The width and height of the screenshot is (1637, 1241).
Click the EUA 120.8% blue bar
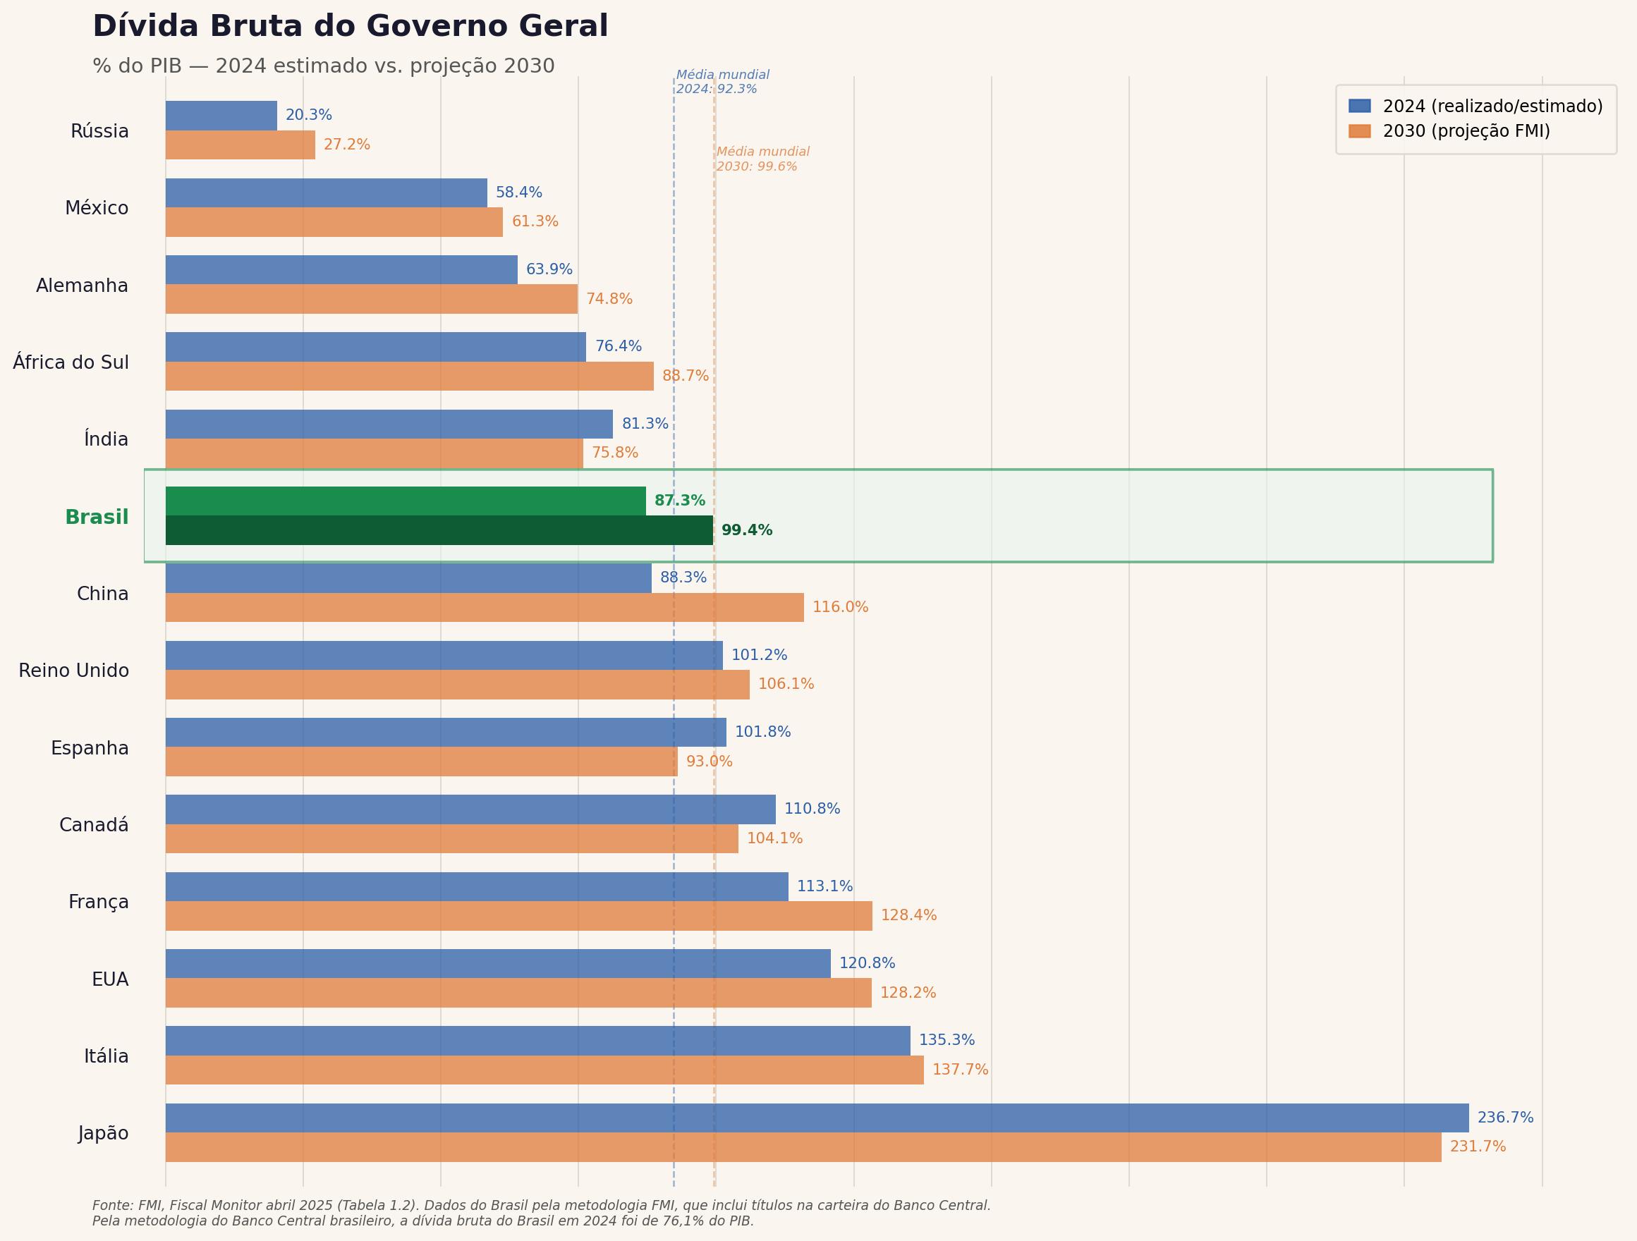(497, 963)
